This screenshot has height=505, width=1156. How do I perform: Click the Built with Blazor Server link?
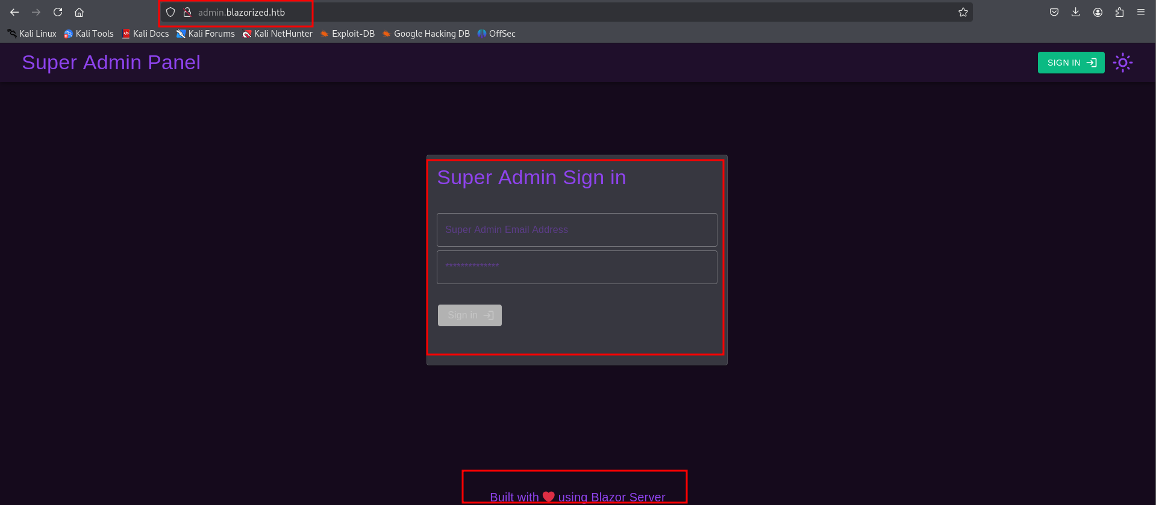[577, 497]
